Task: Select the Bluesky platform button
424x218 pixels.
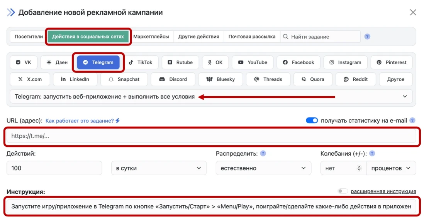Action: click(x=220, y=79)
